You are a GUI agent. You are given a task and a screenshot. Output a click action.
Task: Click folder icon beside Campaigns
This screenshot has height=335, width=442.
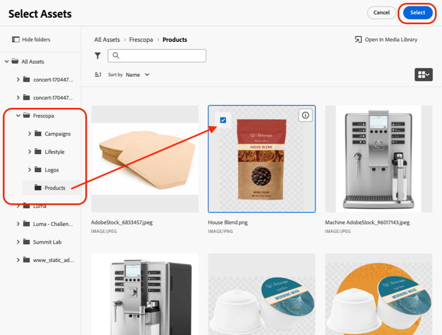pyautogui.click(x=38, y=133)
